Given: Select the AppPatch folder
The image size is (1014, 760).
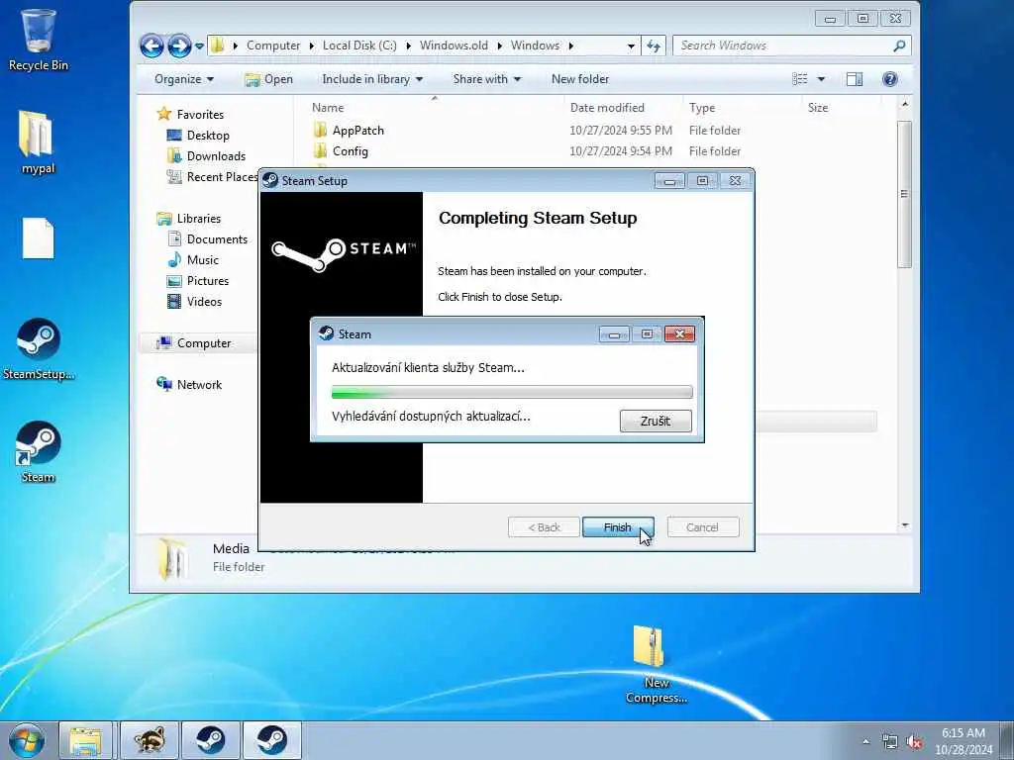Looking at the screenshot, I should point(349,131).
